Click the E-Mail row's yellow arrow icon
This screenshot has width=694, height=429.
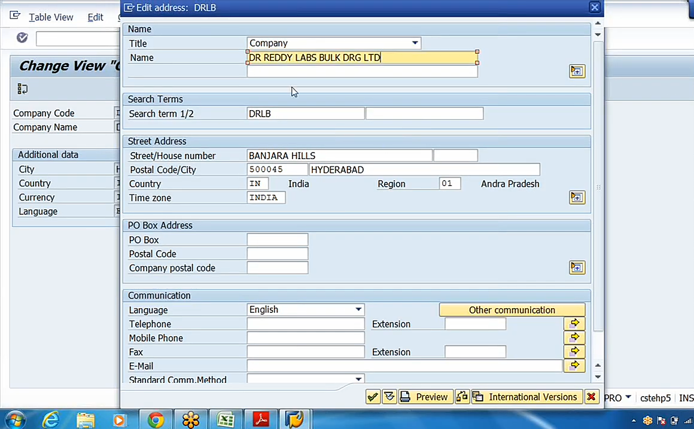pyautogui.click(x=574, y=366)
